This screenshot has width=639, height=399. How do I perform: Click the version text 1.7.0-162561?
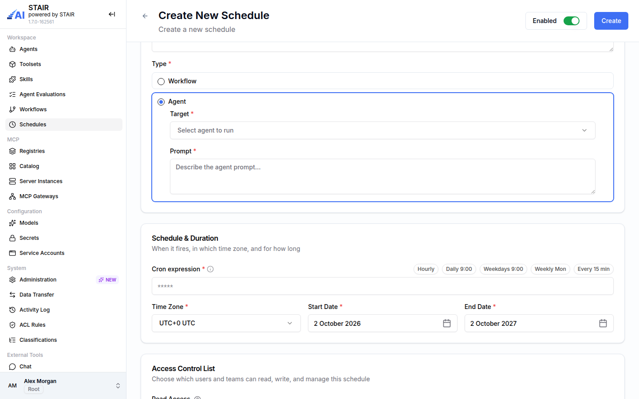(41, 22)
